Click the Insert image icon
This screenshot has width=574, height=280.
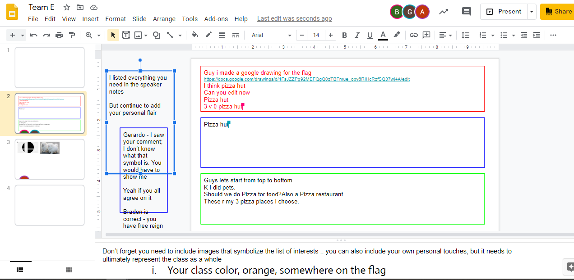[x=138, y=35]
